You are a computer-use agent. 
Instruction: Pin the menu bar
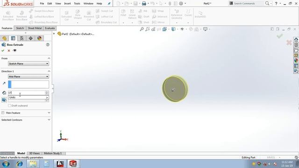pos(109,3)
